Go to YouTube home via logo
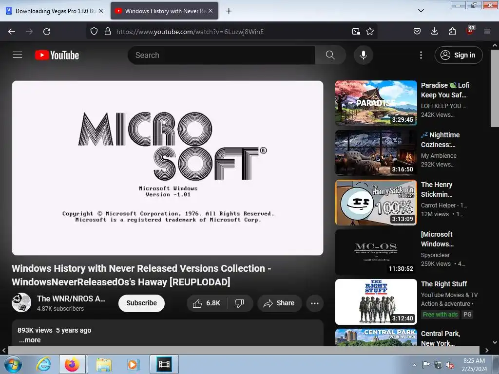The height and width of the screenshot is (374, 499). pyautogui.click(x=57, y=55)
